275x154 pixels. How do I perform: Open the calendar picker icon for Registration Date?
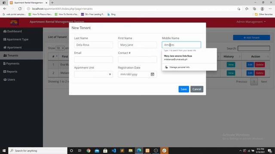pyautogui.click(x=153, y=74)
